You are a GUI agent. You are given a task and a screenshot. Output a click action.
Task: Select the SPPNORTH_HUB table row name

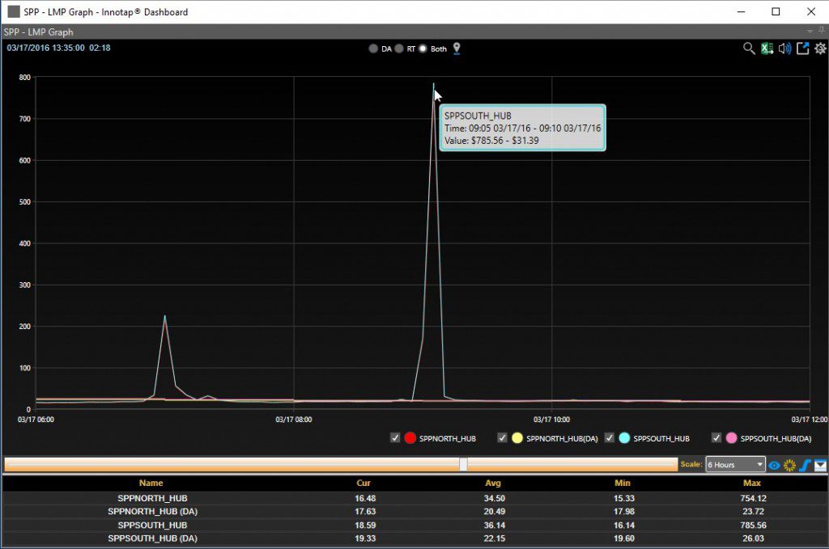pos(152,498)
